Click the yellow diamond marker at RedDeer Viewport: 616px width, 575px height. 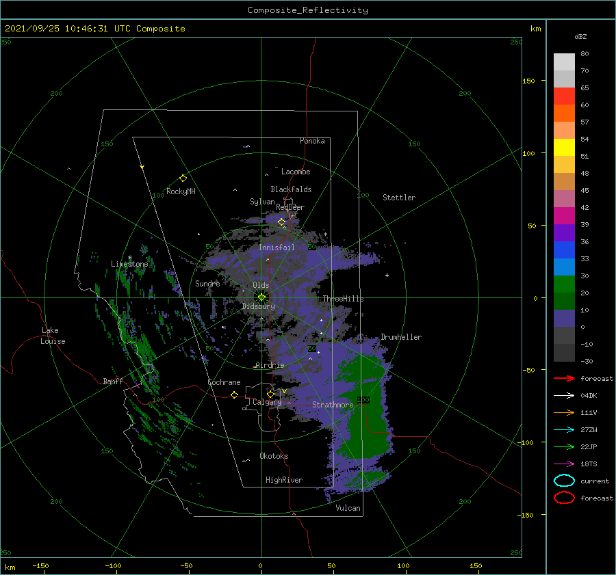281,222
